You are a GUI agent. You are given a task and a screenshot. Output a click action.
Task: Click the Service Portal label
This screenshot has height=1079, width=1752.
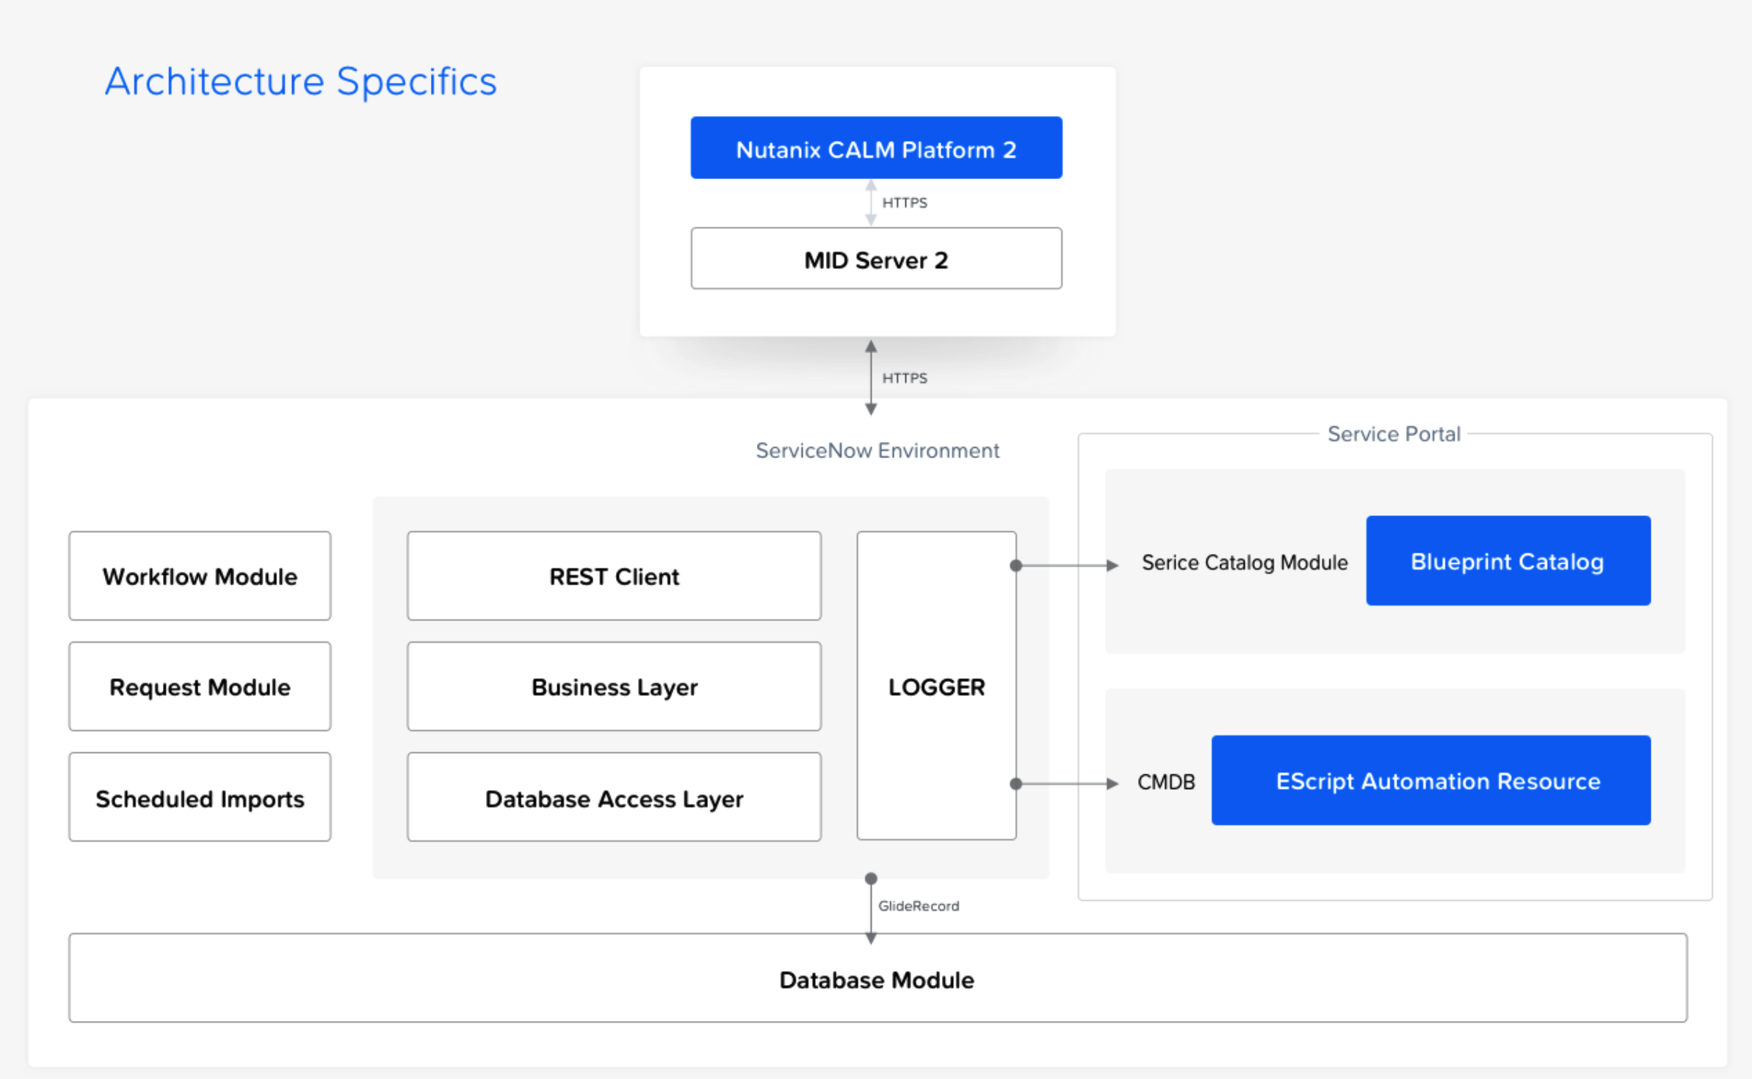click(x=1394, y=434)
